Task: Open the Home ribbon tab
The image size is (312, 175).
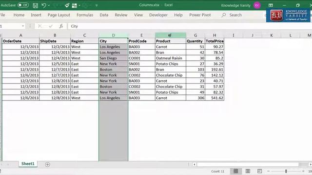Action: click(19, 15)
